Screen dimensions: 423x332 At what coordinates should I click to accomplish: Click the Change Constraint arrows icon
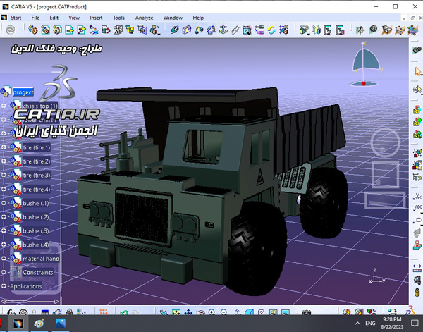tap(271, 30)
